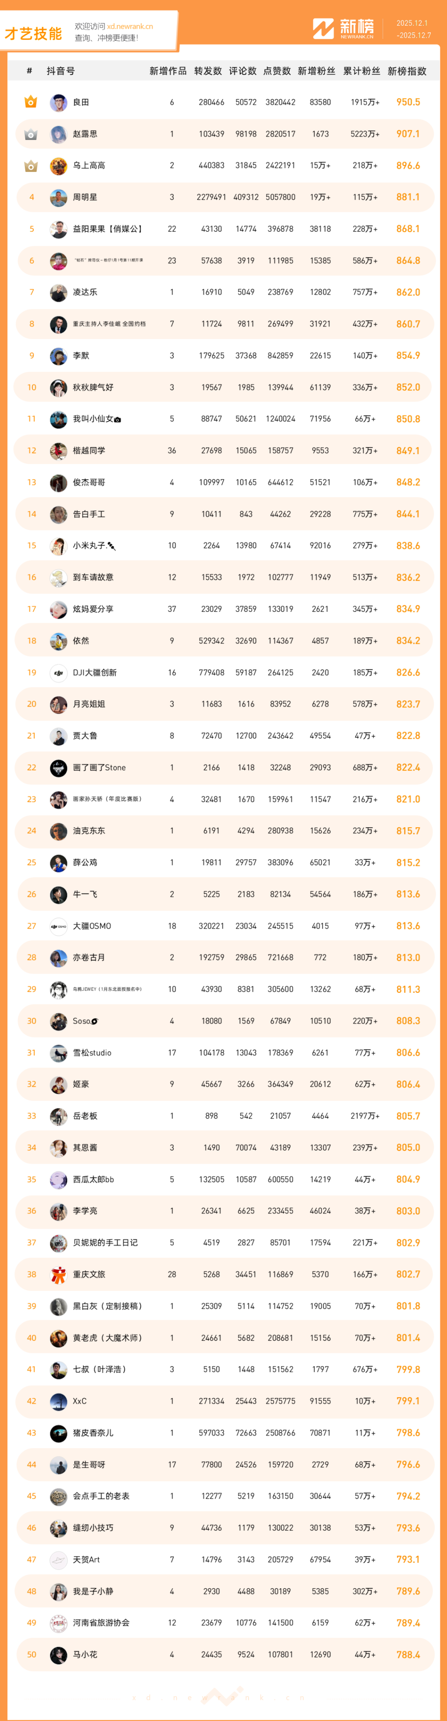Viewport: 447px width, 1721px height.
Task: Open the xd.newrank.cn link
Action: (130, 27)
